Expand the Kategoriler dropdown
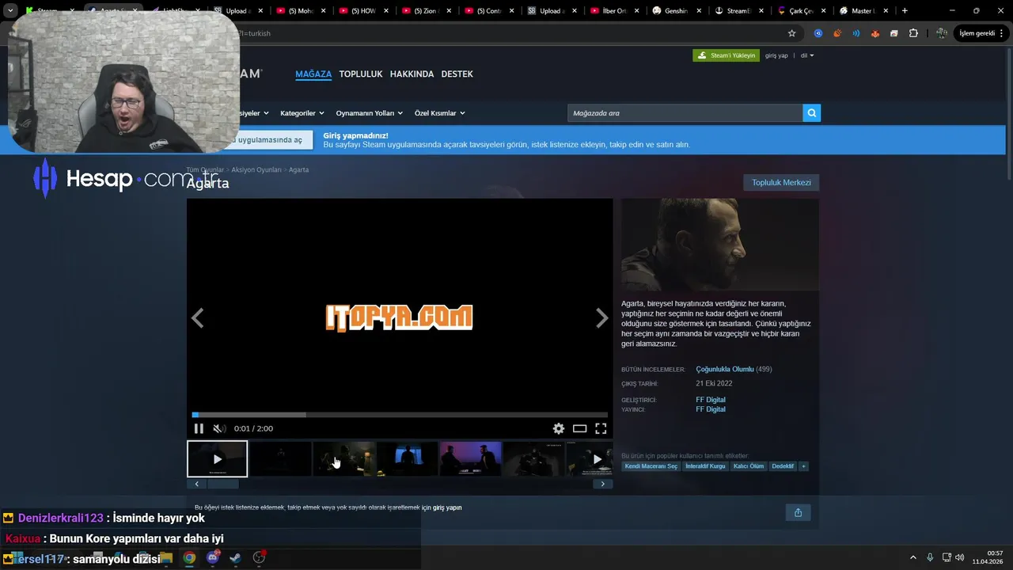The image size is (1013, 570). point(303,113)
